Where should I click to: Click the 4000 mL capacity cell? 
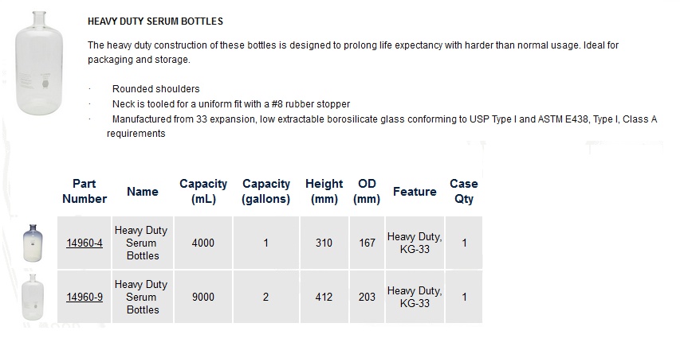(x=203, y=243)
